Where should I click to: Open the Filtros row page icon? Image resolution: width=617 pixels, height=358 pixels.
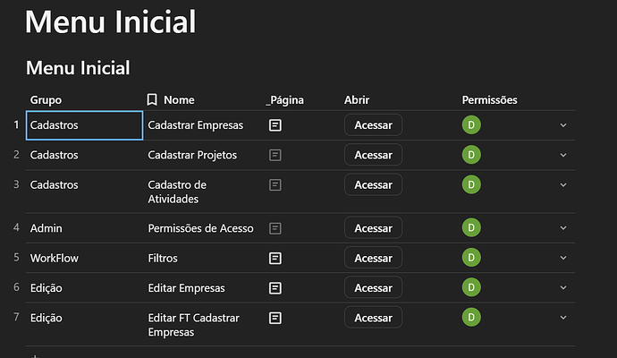point(275,258)
